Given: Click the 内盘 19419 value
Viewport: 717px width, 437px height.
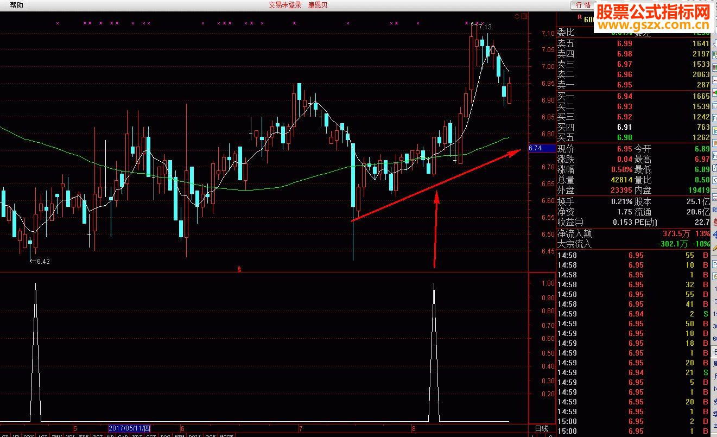Looking at the screenshot, I should tap(699, 190).
